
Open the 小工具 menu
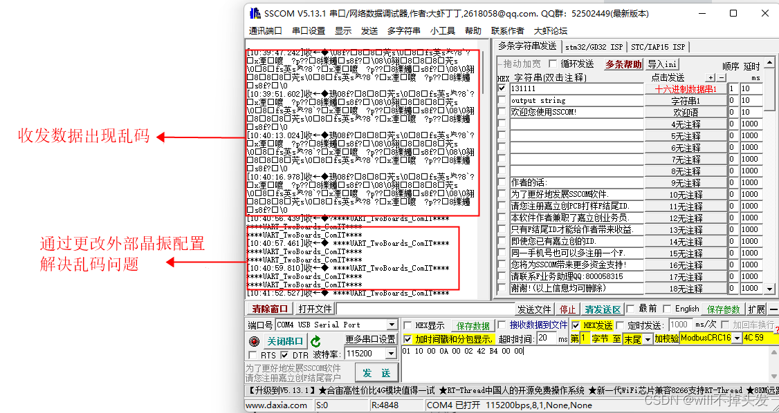[x=443, y=31]
